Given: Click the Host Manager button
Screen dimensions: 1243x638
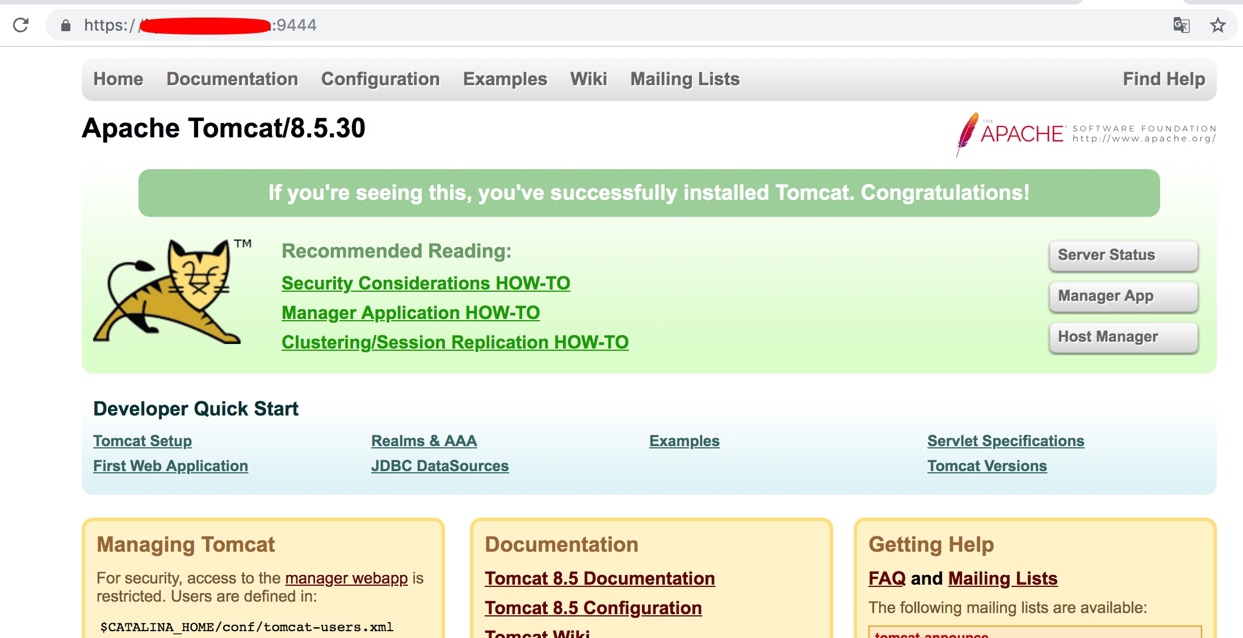Looking at the screenshot, I should 1123,337.
